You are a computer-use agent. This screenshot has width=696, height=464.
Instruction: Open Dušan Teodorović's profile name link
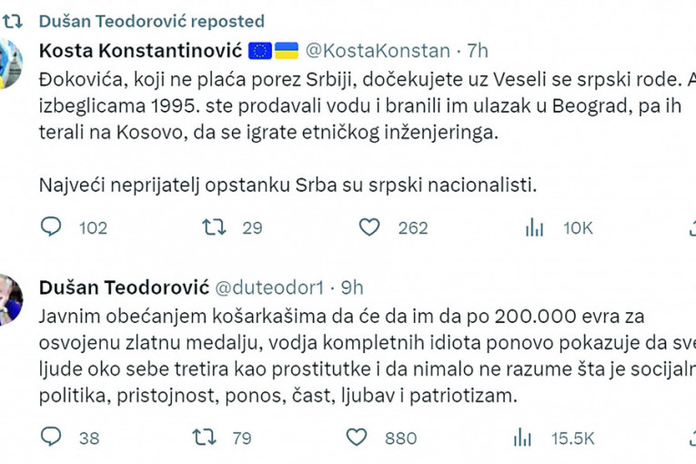[x=121, y=287]
